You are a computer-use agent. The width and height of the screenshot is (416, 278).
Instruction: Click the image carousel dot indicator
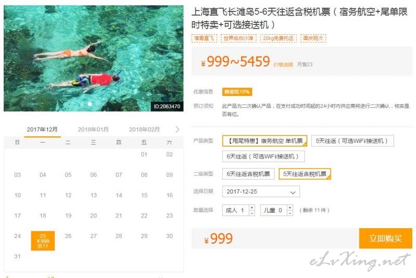coord(90,104)
